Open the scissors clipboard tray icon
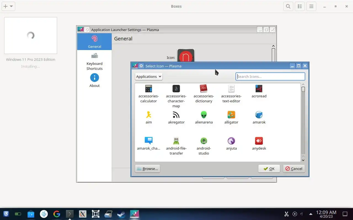The width and height of the screenshot is (353, 220). pos(287,214)
